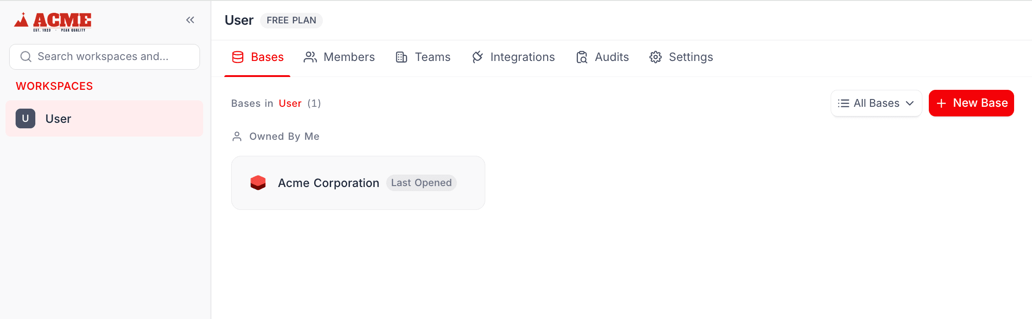Image resolution: width=1032 pixels, height=319 pixels.
Task: Collapse the sidebar with double-chevron icon
Action: (190, 20)
